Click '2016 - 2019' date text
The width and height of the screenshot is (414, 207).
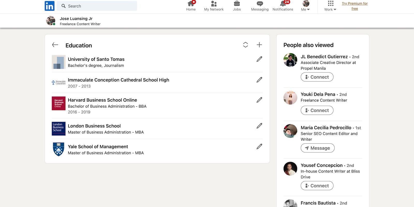(79, 112)
